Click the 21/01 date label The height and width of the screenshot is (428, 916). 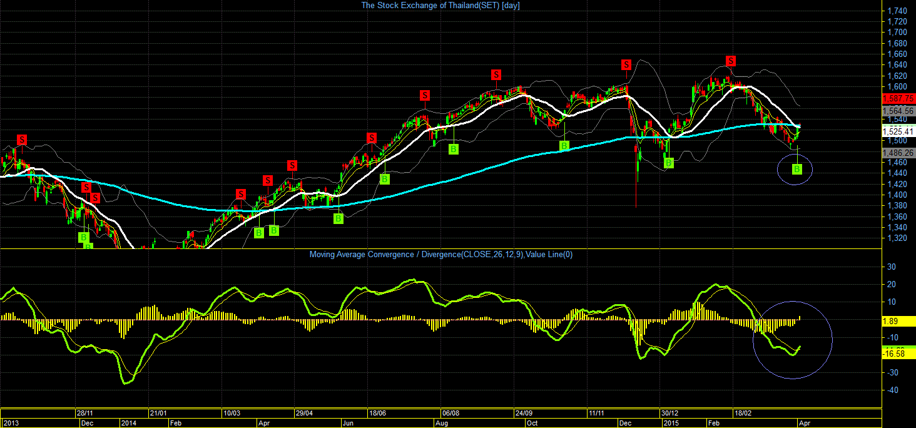[x=158, y=413]
